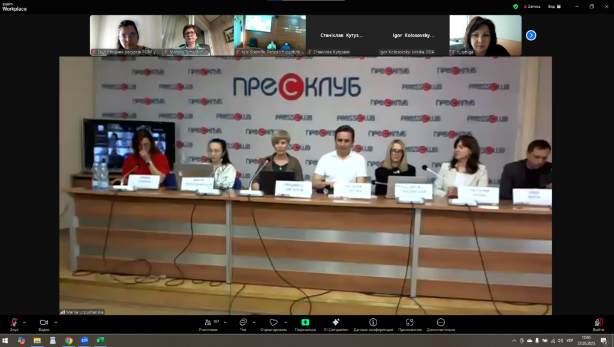Open the clock showing 12:05 22.05.2025

click(586, 340)
